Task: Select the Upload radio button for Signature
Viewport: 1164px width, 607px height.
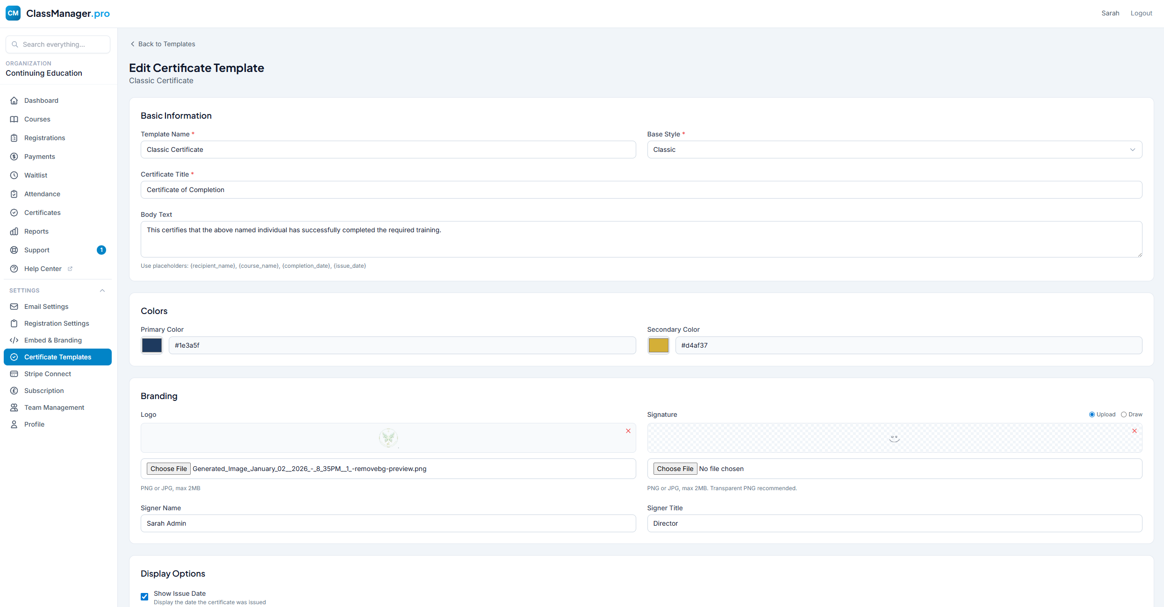Action: tap(1092, 414)
